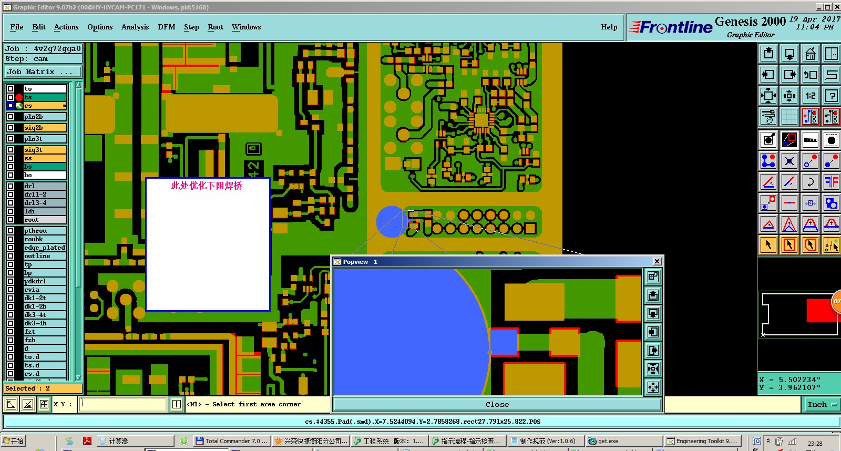Click the Popview zoom out bottom icon
The image size is (841, 451).
[653, 387]
